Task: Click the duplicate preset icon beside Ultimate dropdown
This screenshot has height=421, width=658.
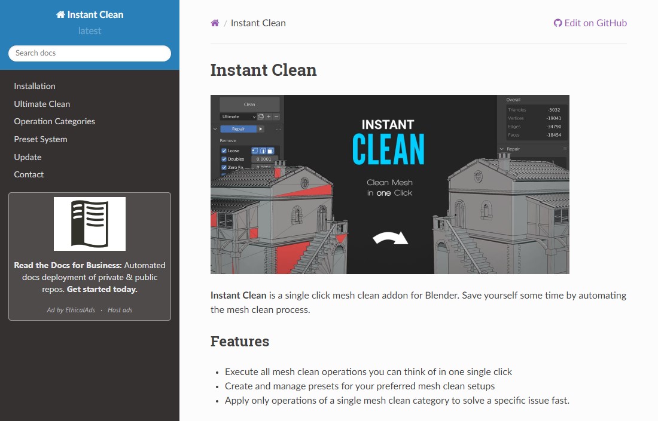Action: pos(261,116)
